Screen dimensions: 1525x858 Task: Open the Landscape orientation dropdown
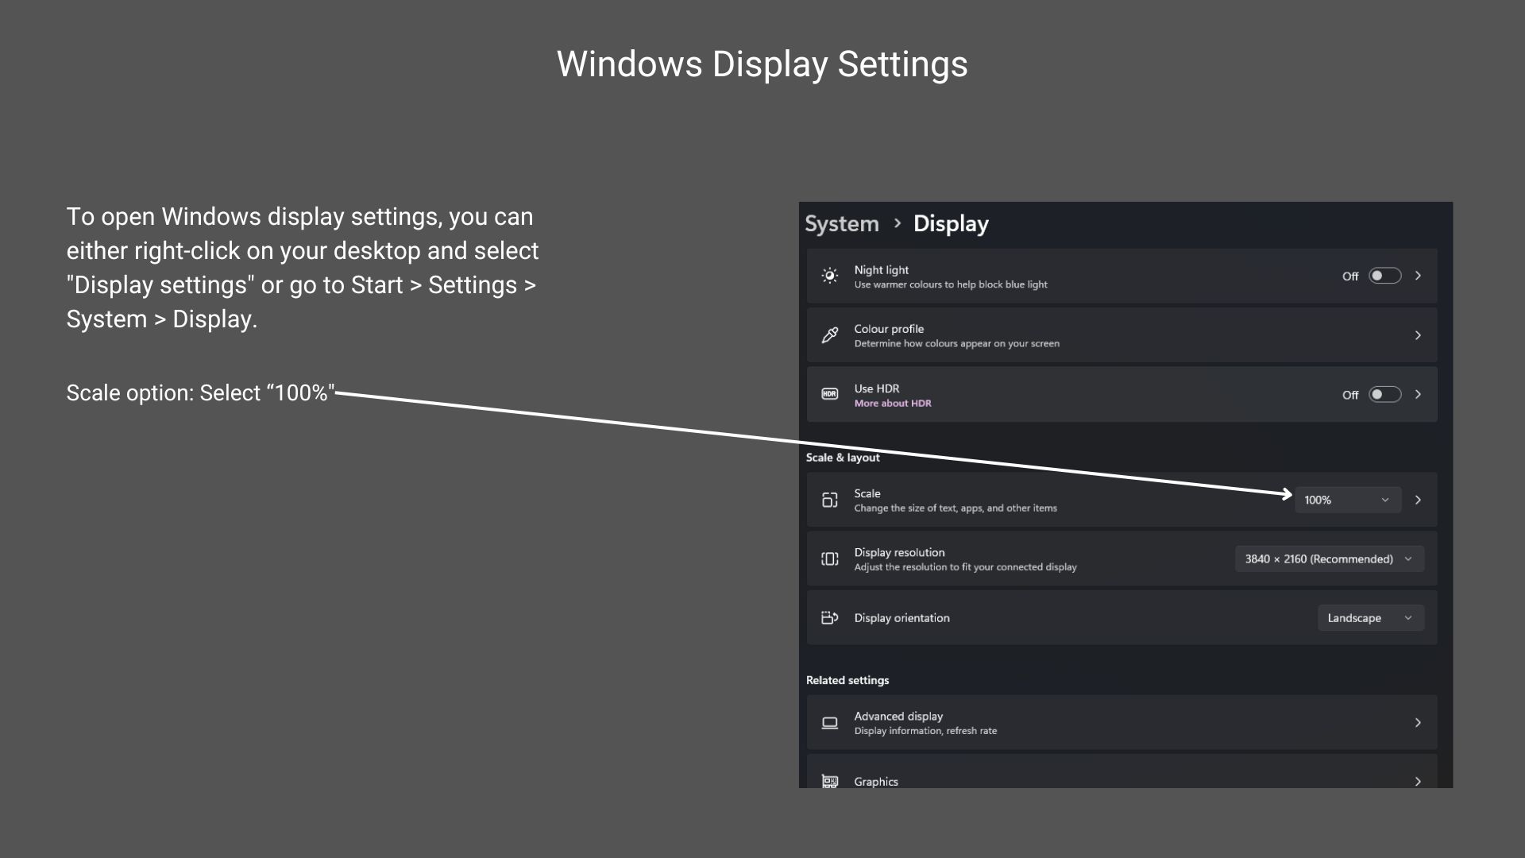pyautogui.click(x=1371, y=617)
